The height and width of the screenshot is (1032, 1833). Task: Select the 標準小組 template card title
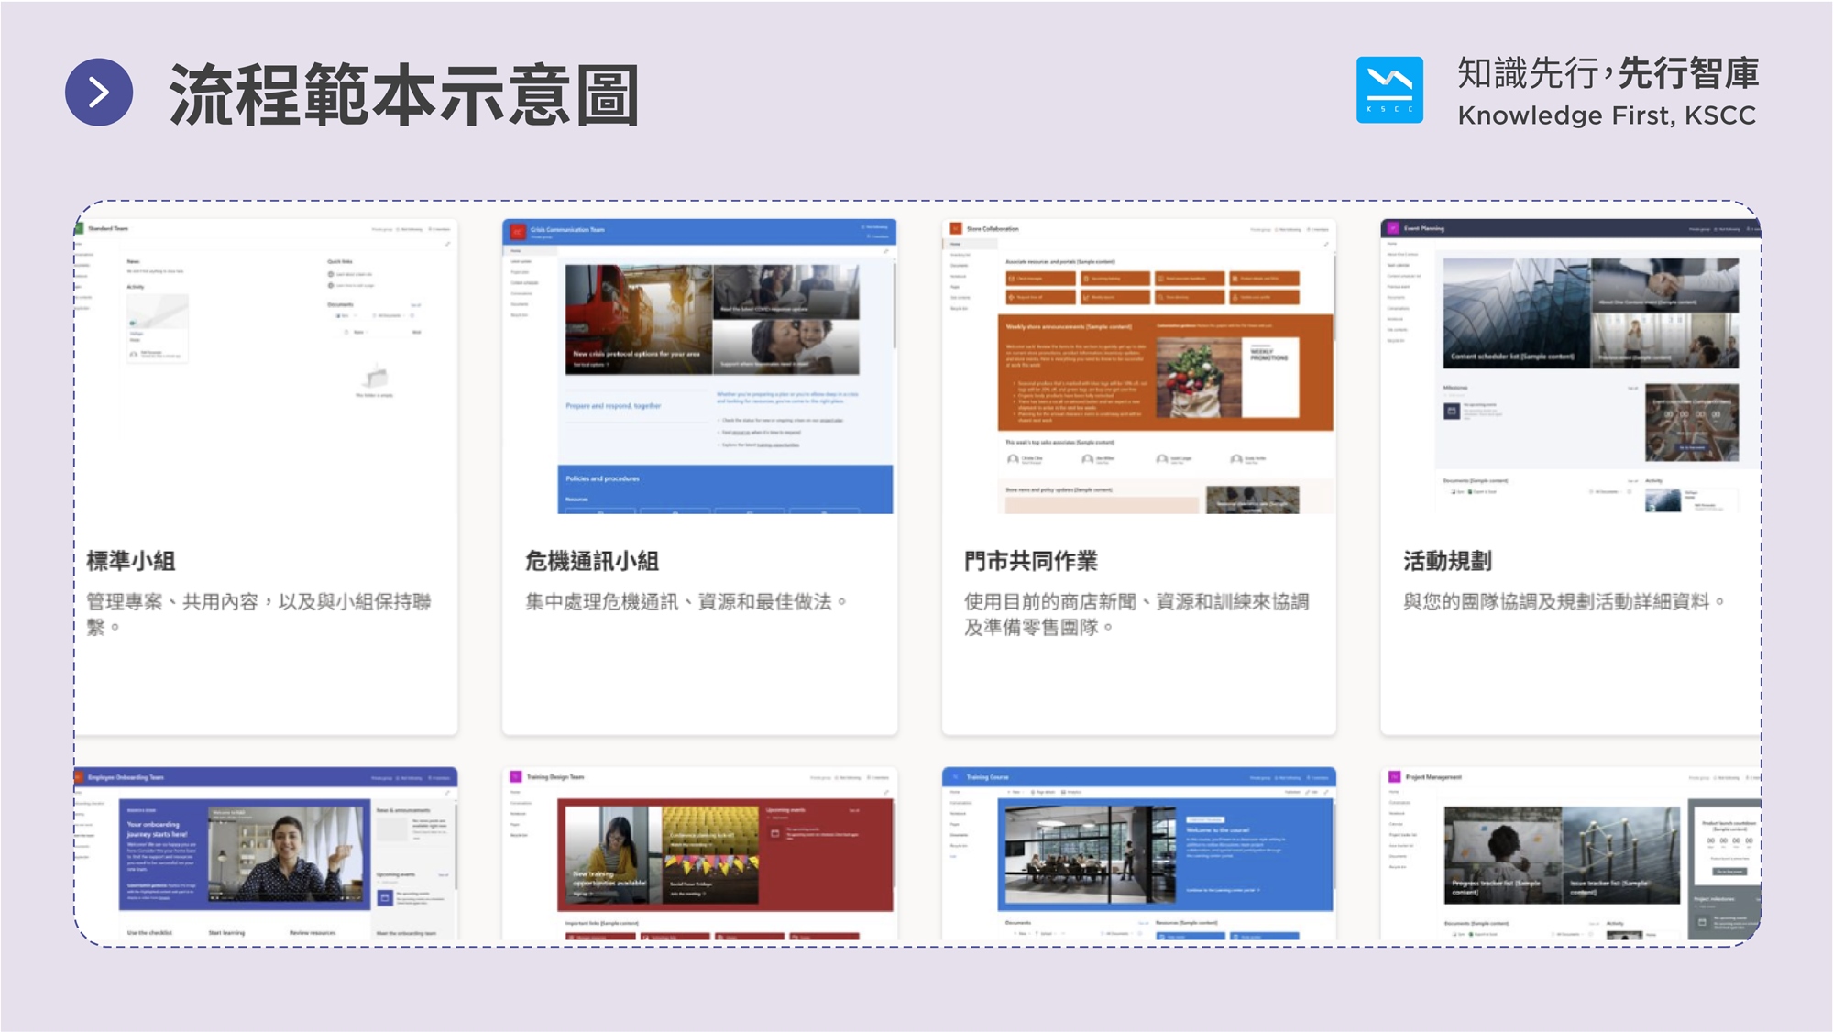point(131,561)
